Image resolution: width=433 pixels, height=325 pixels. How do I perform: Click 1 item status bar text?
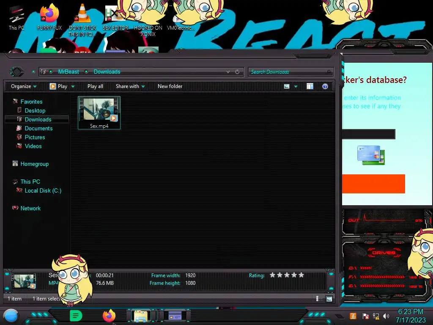point(14,299)
